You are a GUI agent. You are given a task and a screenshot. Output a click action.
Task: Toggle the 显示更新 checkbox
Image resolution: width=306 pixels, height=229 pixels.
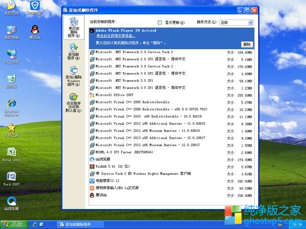click(160, 22)
